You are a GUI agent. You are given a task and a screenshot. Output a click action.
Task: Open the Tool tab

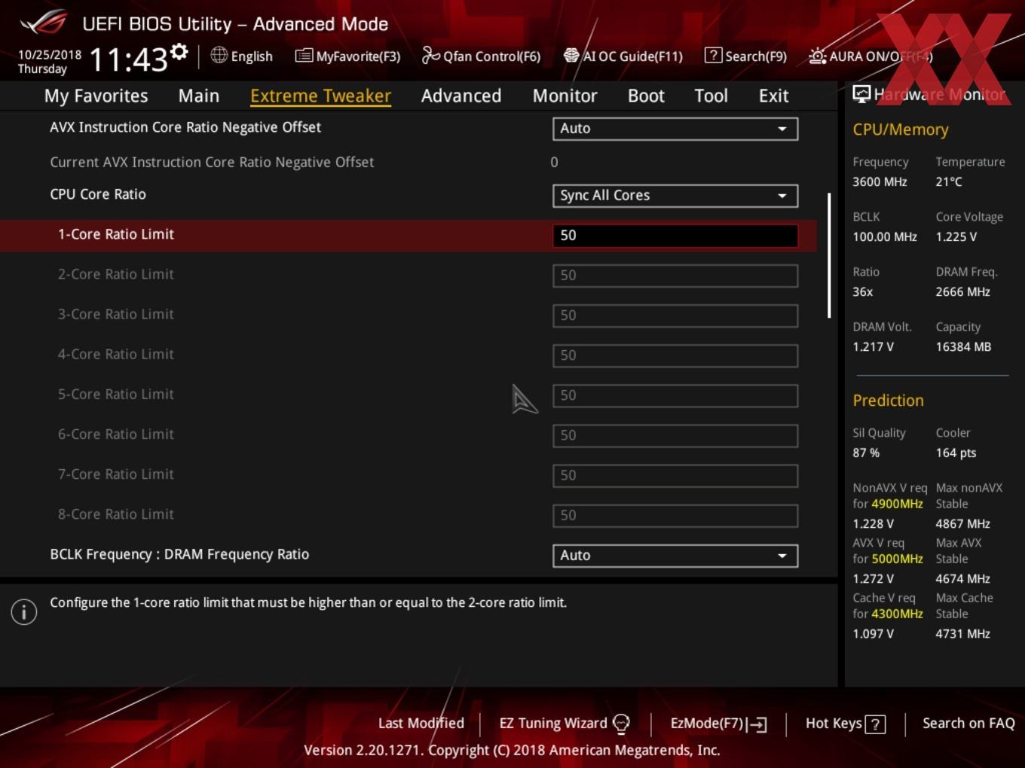(711, 96)
